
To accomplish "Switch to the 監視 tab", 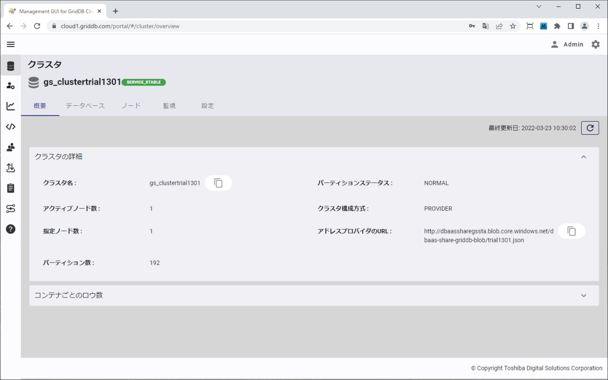I will (169, 106).
